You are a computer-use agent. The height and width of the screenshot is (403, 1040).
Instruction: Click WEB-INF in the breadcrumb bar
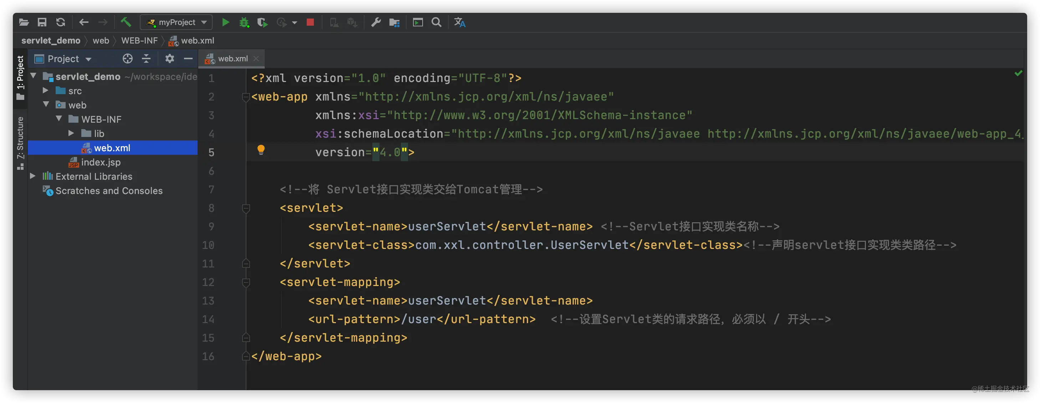point(139,41)
